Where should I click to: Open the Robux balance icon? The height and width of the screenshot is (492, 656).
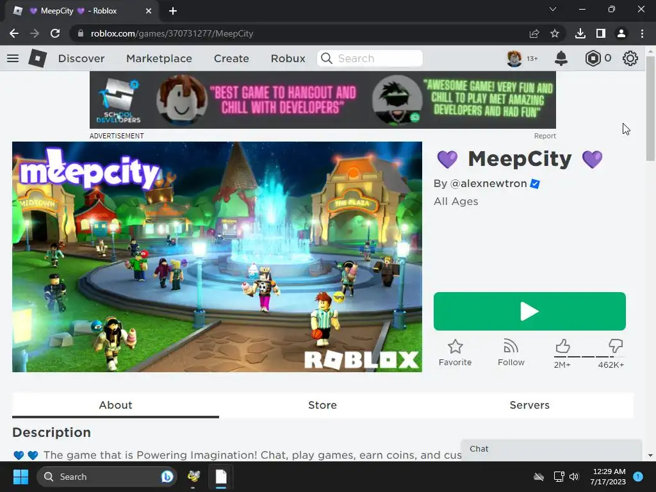pos(593,58)
